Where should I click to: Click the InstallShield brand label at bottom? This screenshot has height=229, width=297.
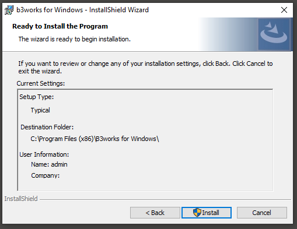pos(21,199)
